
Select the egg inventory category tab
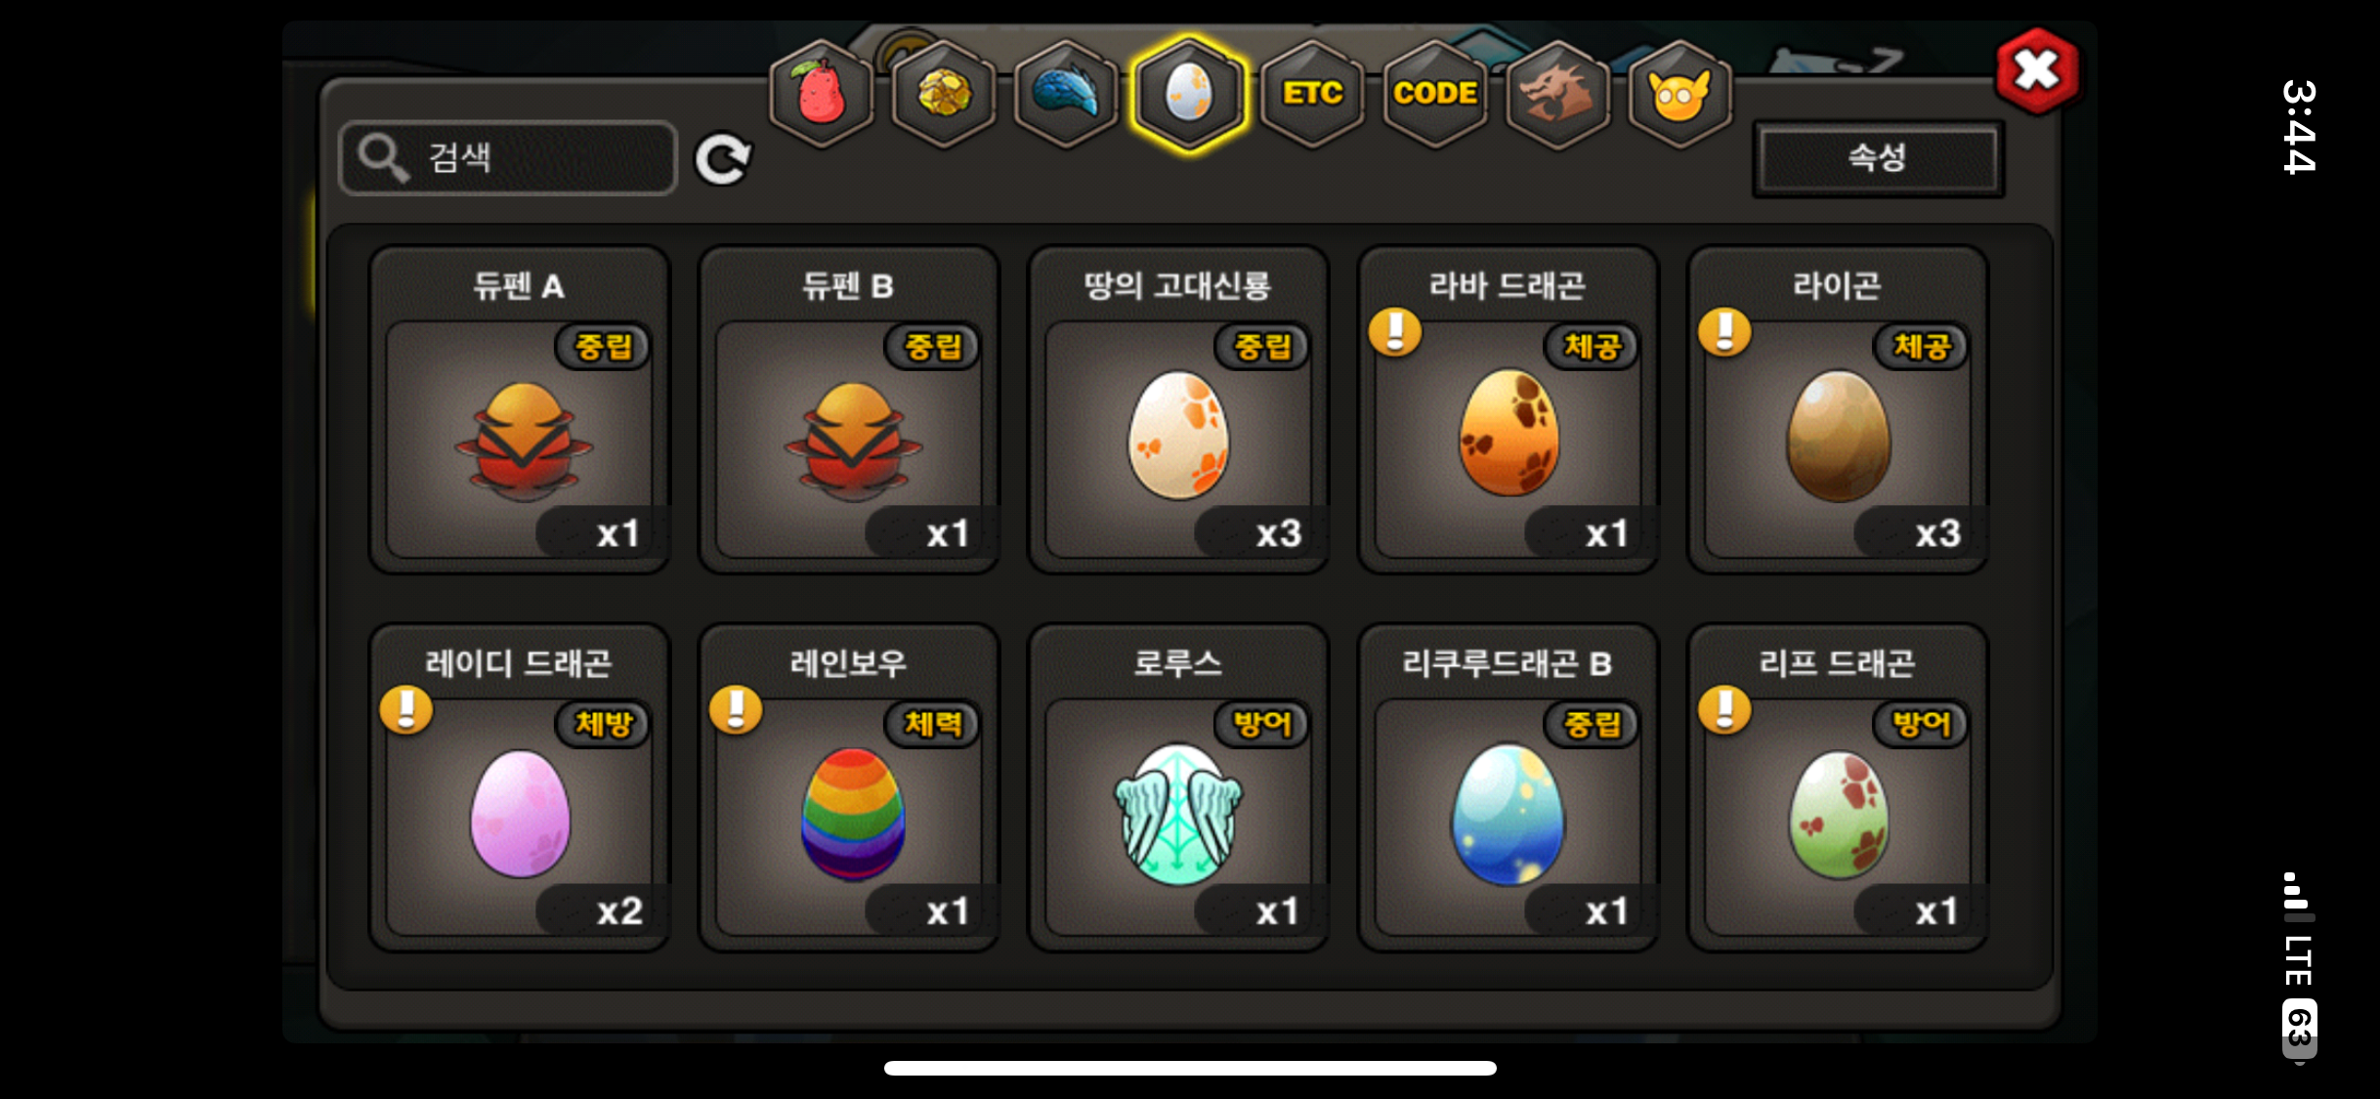coord(1188,94)
